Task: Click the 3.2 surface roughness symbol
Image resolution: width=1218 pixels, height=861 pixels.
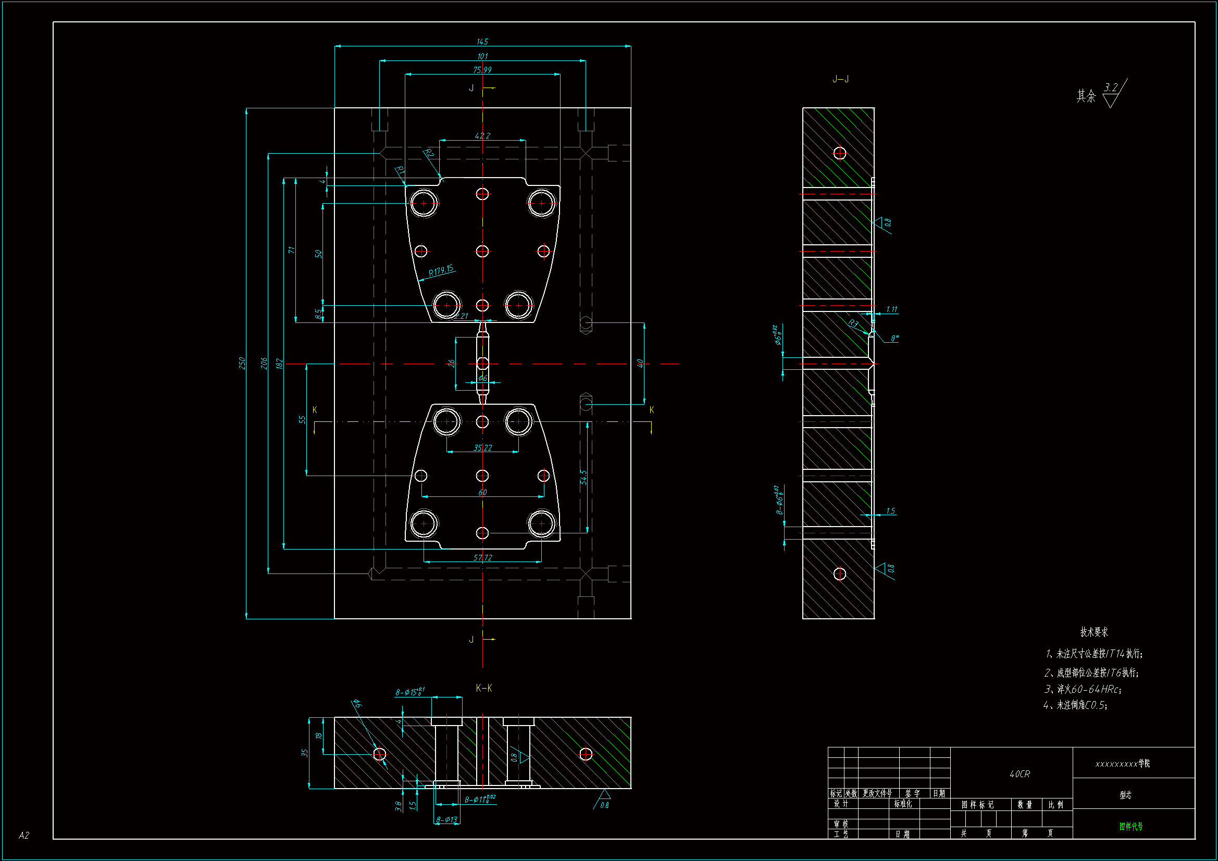Action: point(1111,88)
